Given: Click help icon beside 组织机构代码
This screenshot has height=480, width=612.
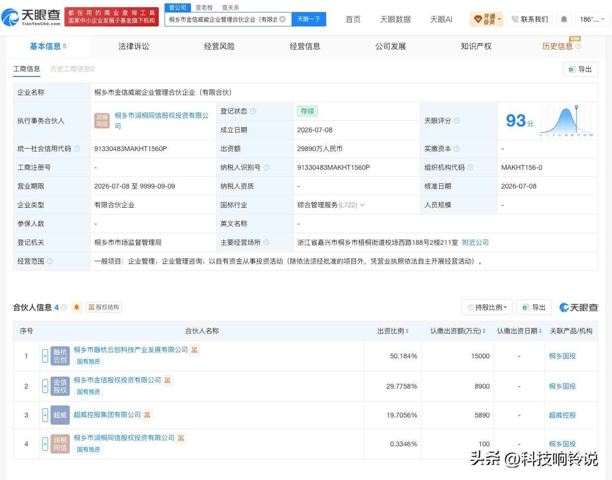Looking at the screenshot, I should tap(471, 167).
